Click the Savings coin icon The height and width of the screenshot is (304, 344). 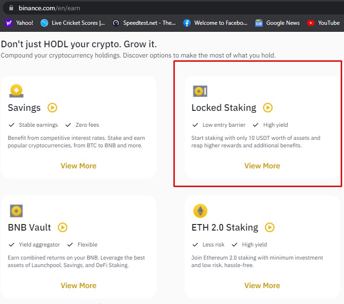(16, 91)
